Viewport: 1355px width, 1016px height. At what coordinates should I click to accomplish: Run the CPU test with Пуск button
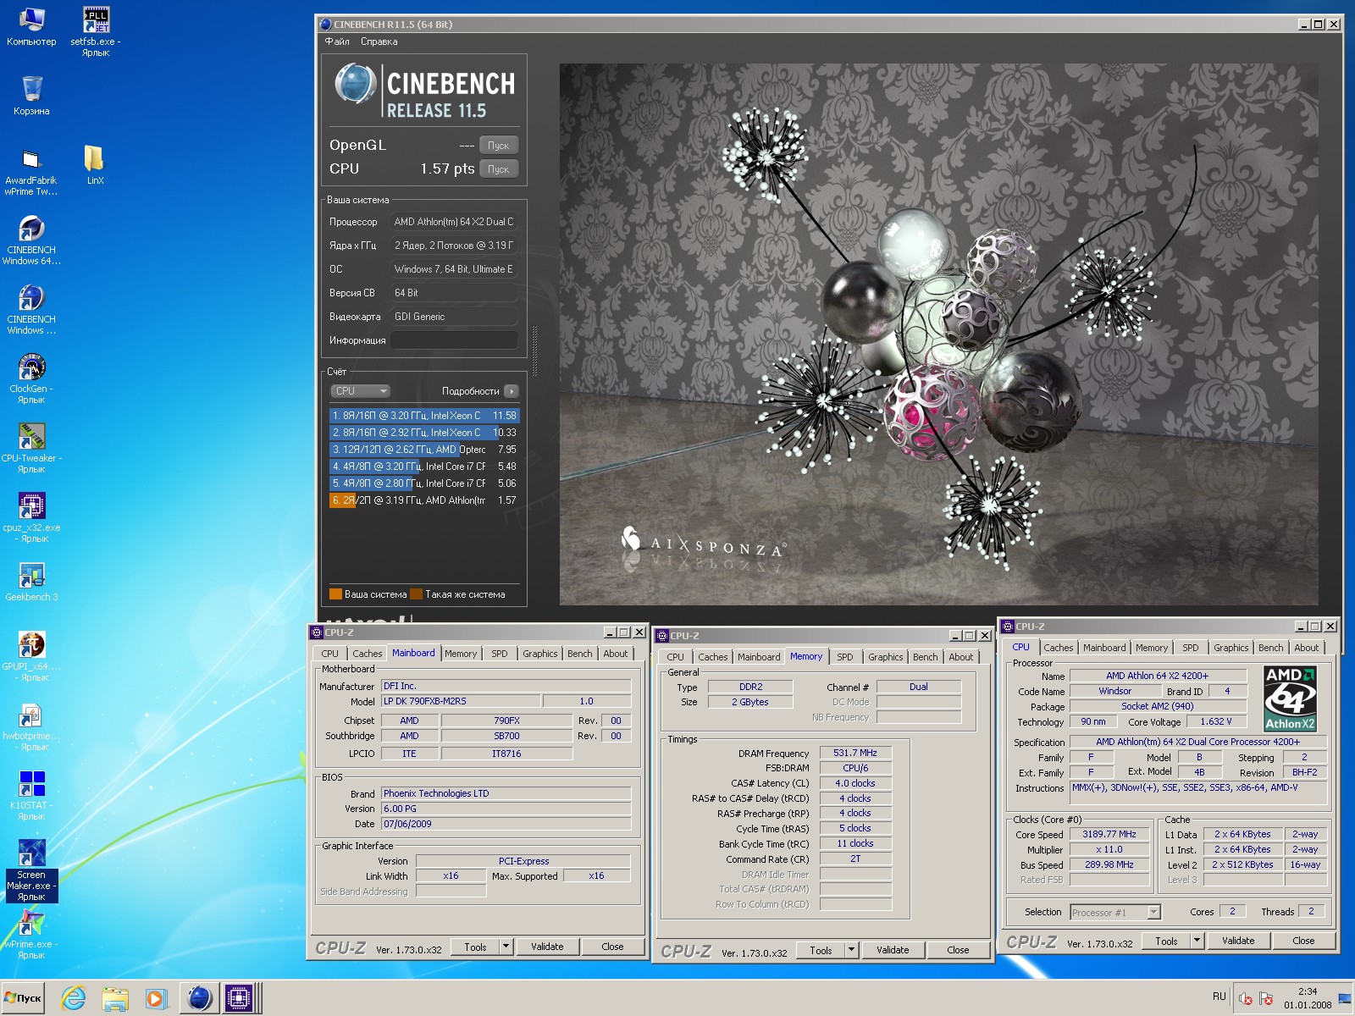(x=498, y=169)
